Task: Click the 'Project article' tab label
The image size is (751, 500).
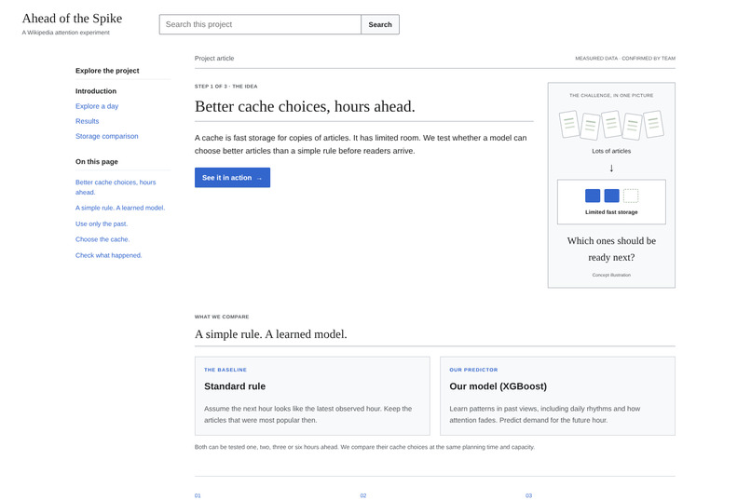Action: (x=214, y=59)
